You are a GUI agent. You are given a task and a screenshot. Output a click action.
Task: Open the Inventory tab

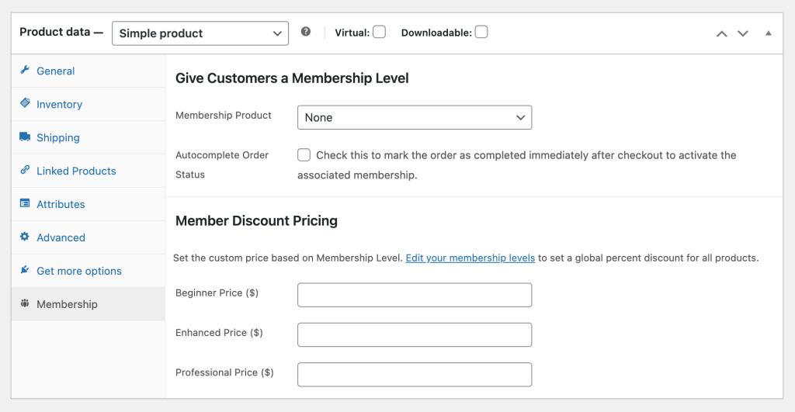[x=59, y=104]
